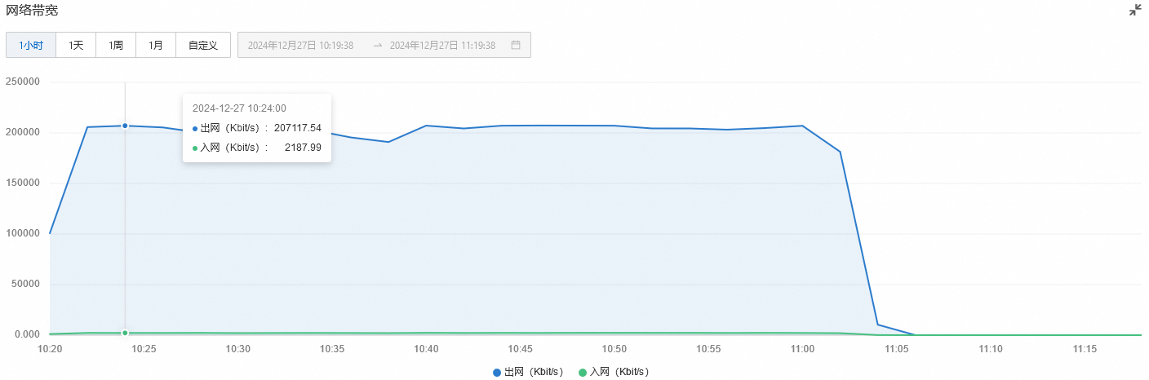Click the 10:50 x-axis label
The height and width of the screenshot is (380, 1149).
pos(614,349)
